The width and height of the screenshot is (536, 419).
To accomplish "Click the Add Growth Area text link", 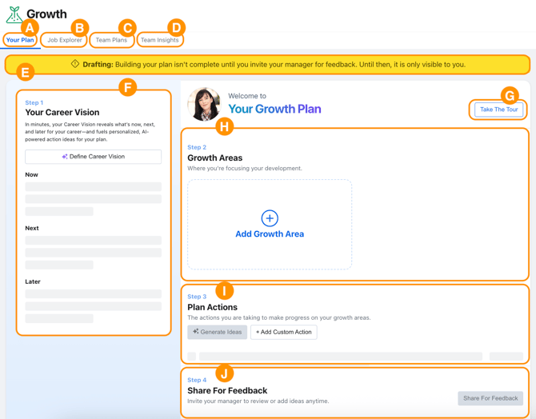I will click(x=270, y=234).
